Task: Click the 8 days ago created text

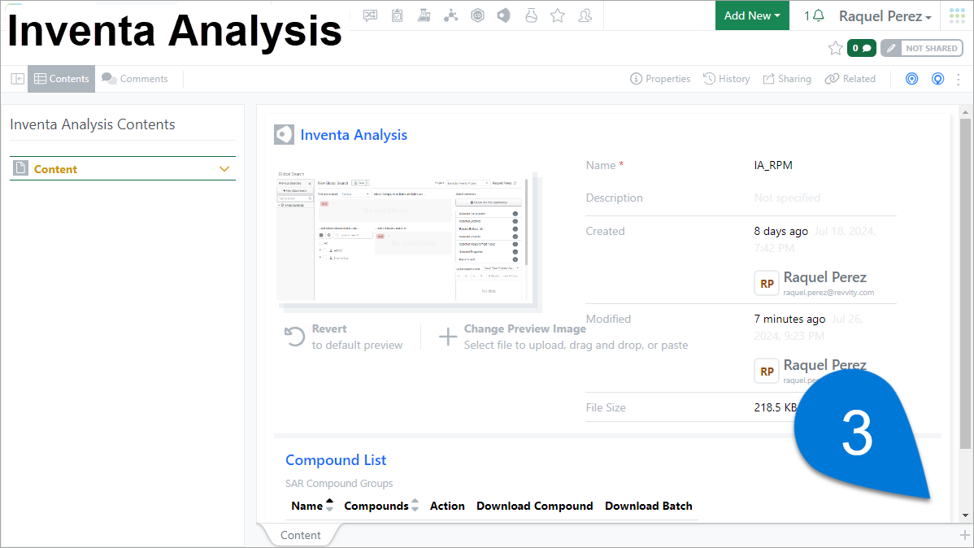Action: tap(781, 231)
